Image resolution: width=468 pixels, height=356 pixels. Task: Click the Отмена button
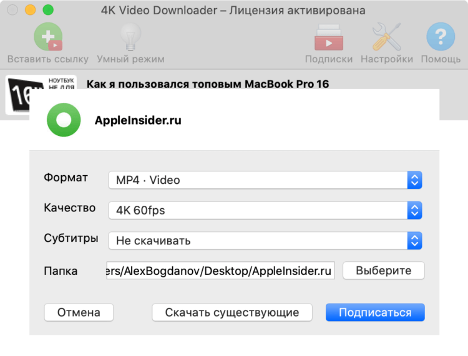click(79, 312)
